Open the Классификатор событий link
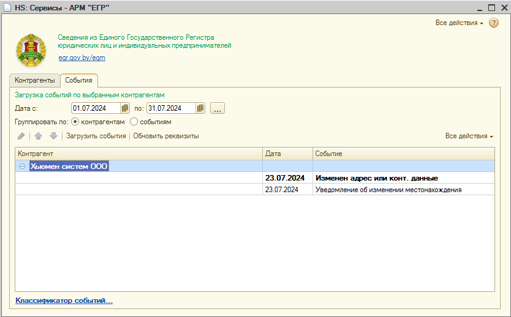This screenshot has height=317, width=511. 64,300
